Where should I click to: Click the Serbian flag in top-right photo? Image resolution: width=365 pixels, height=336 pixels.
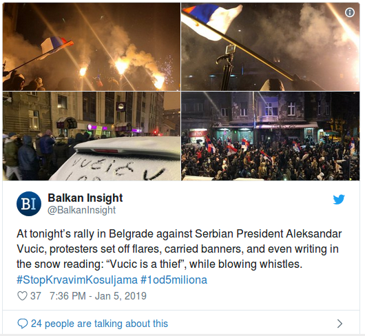click(x=212, y=20)
